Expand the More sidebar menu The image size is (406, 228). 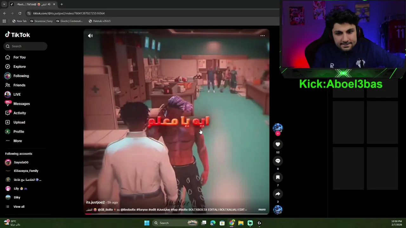17,141
